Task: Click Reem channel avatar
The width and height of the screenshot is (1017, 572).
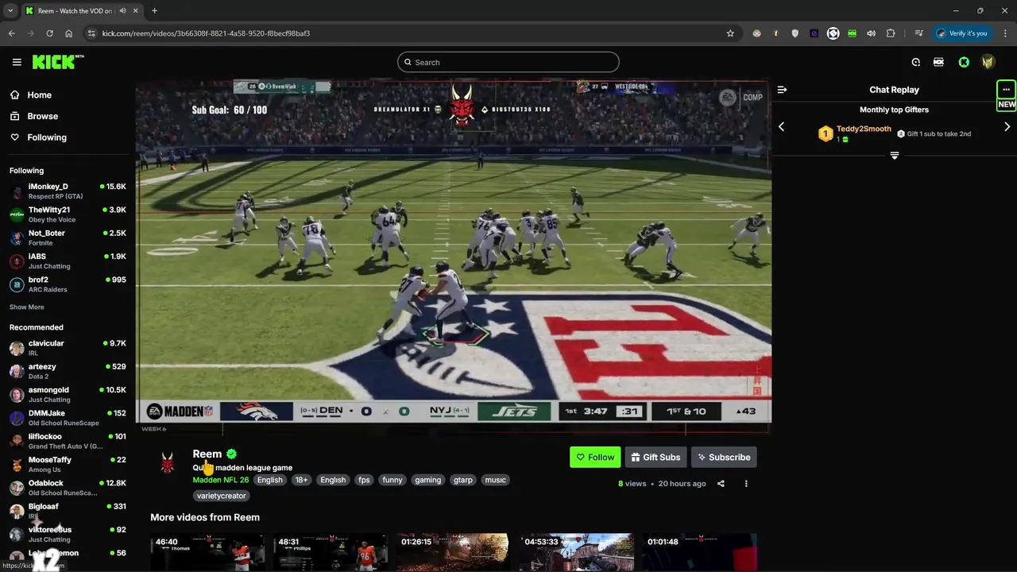Action: 167,462
